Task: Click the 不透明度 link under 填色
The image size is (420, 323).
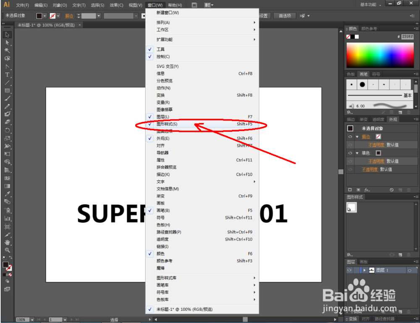Action: click(x=376, y=161)
